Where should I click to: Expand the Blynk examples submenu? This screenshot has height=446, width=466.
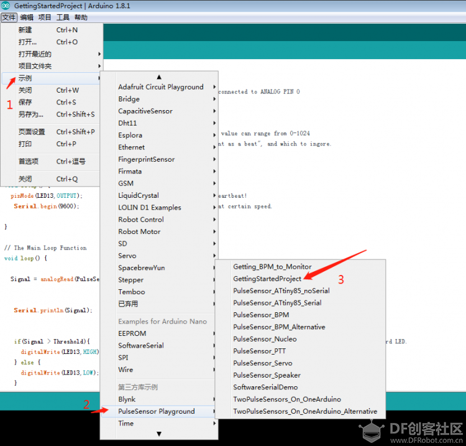point(158,399)
